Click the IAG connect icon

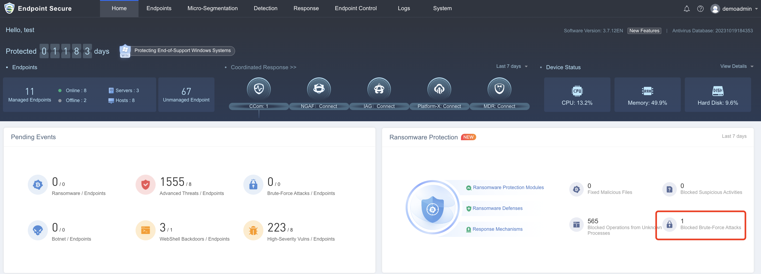(x=379, y=89)
